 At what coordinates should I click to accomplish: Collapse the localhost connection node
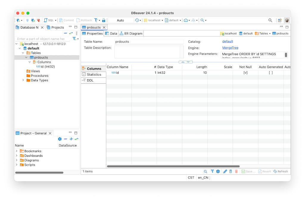[x=17, y=44]
